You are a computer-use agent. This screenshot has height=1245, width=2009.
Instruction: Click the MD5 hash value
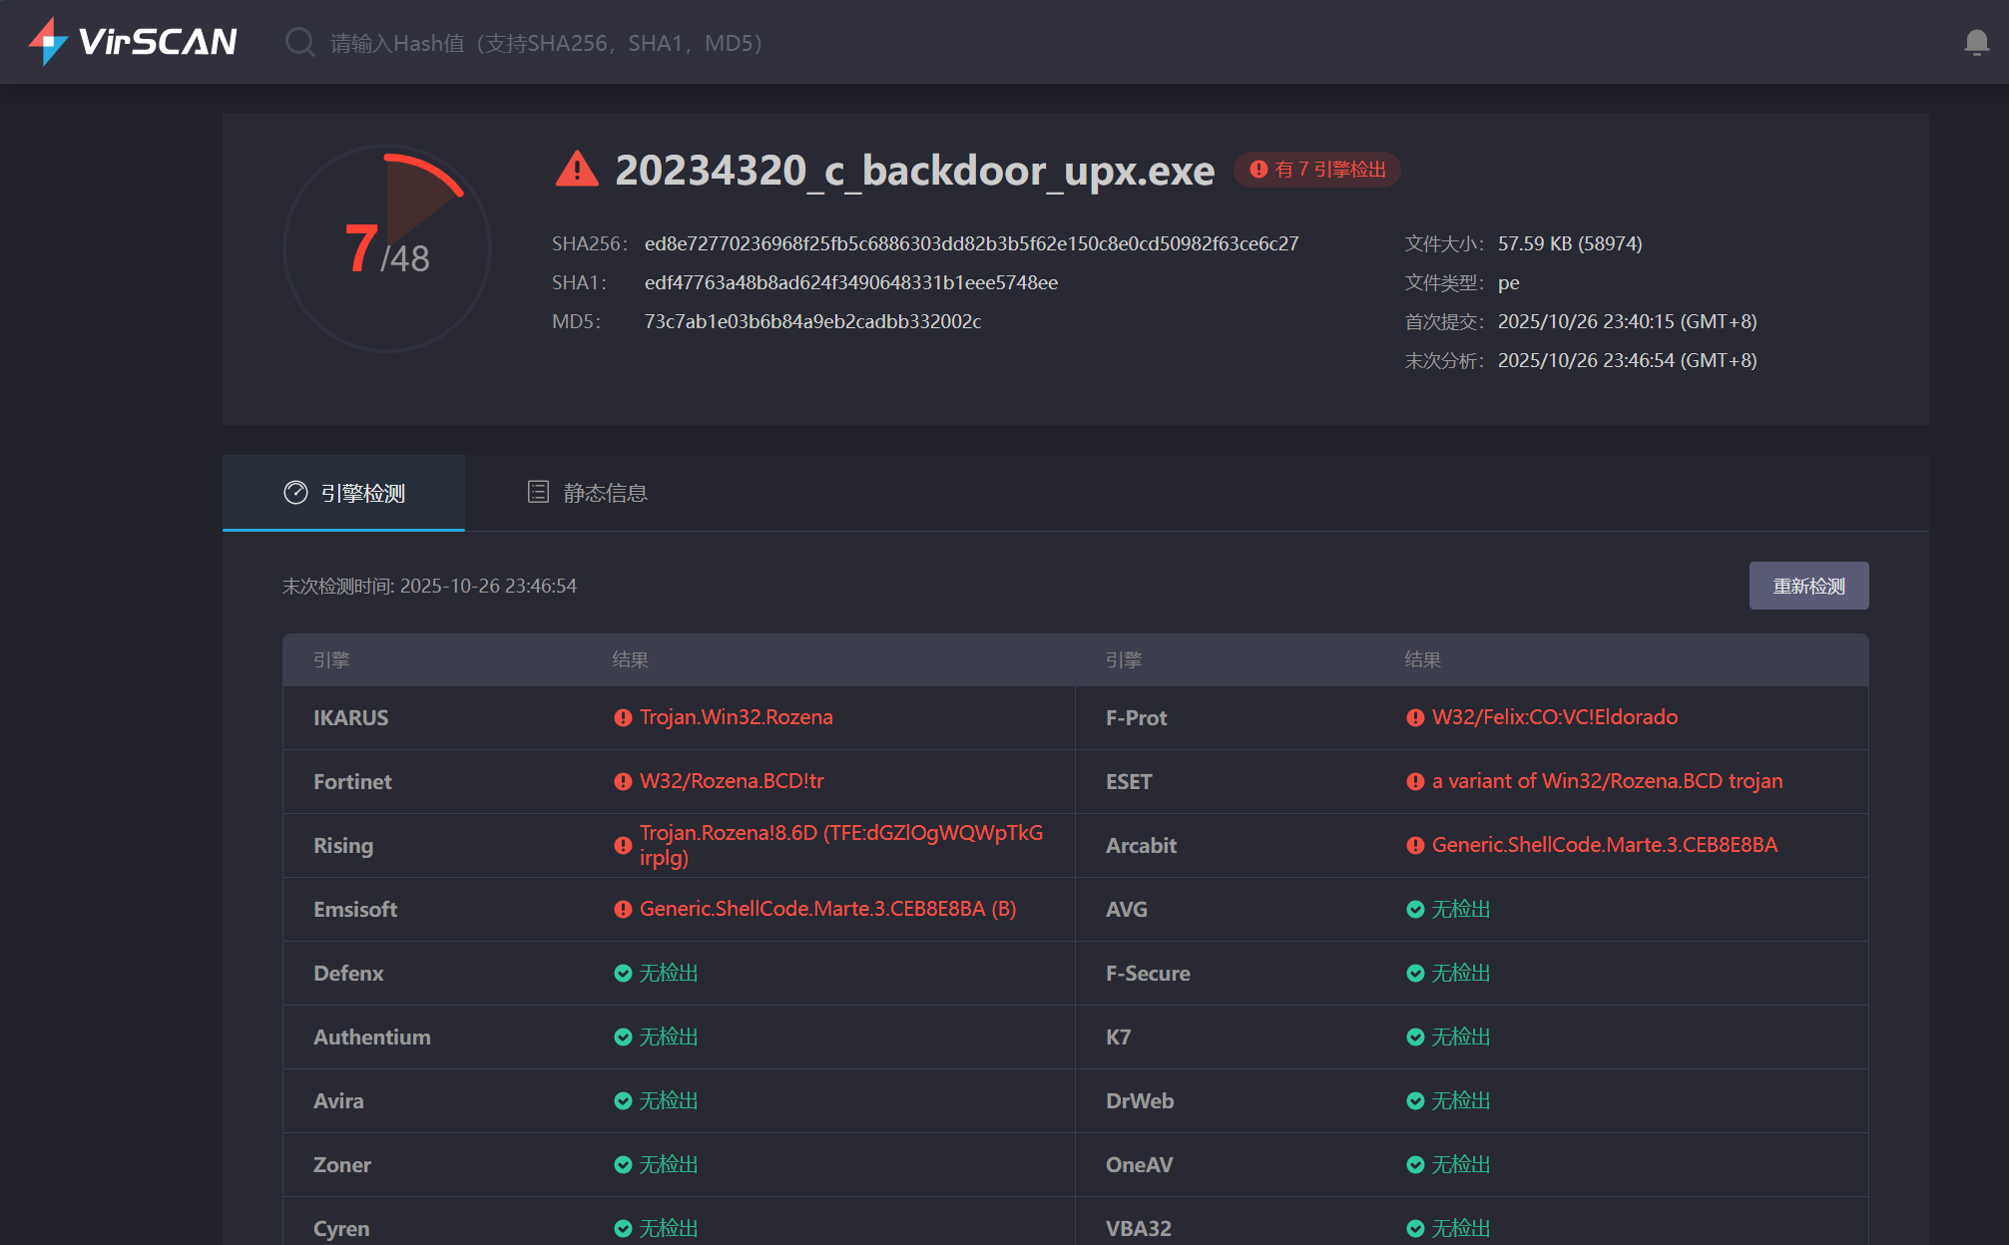click(x=812, y=321)
